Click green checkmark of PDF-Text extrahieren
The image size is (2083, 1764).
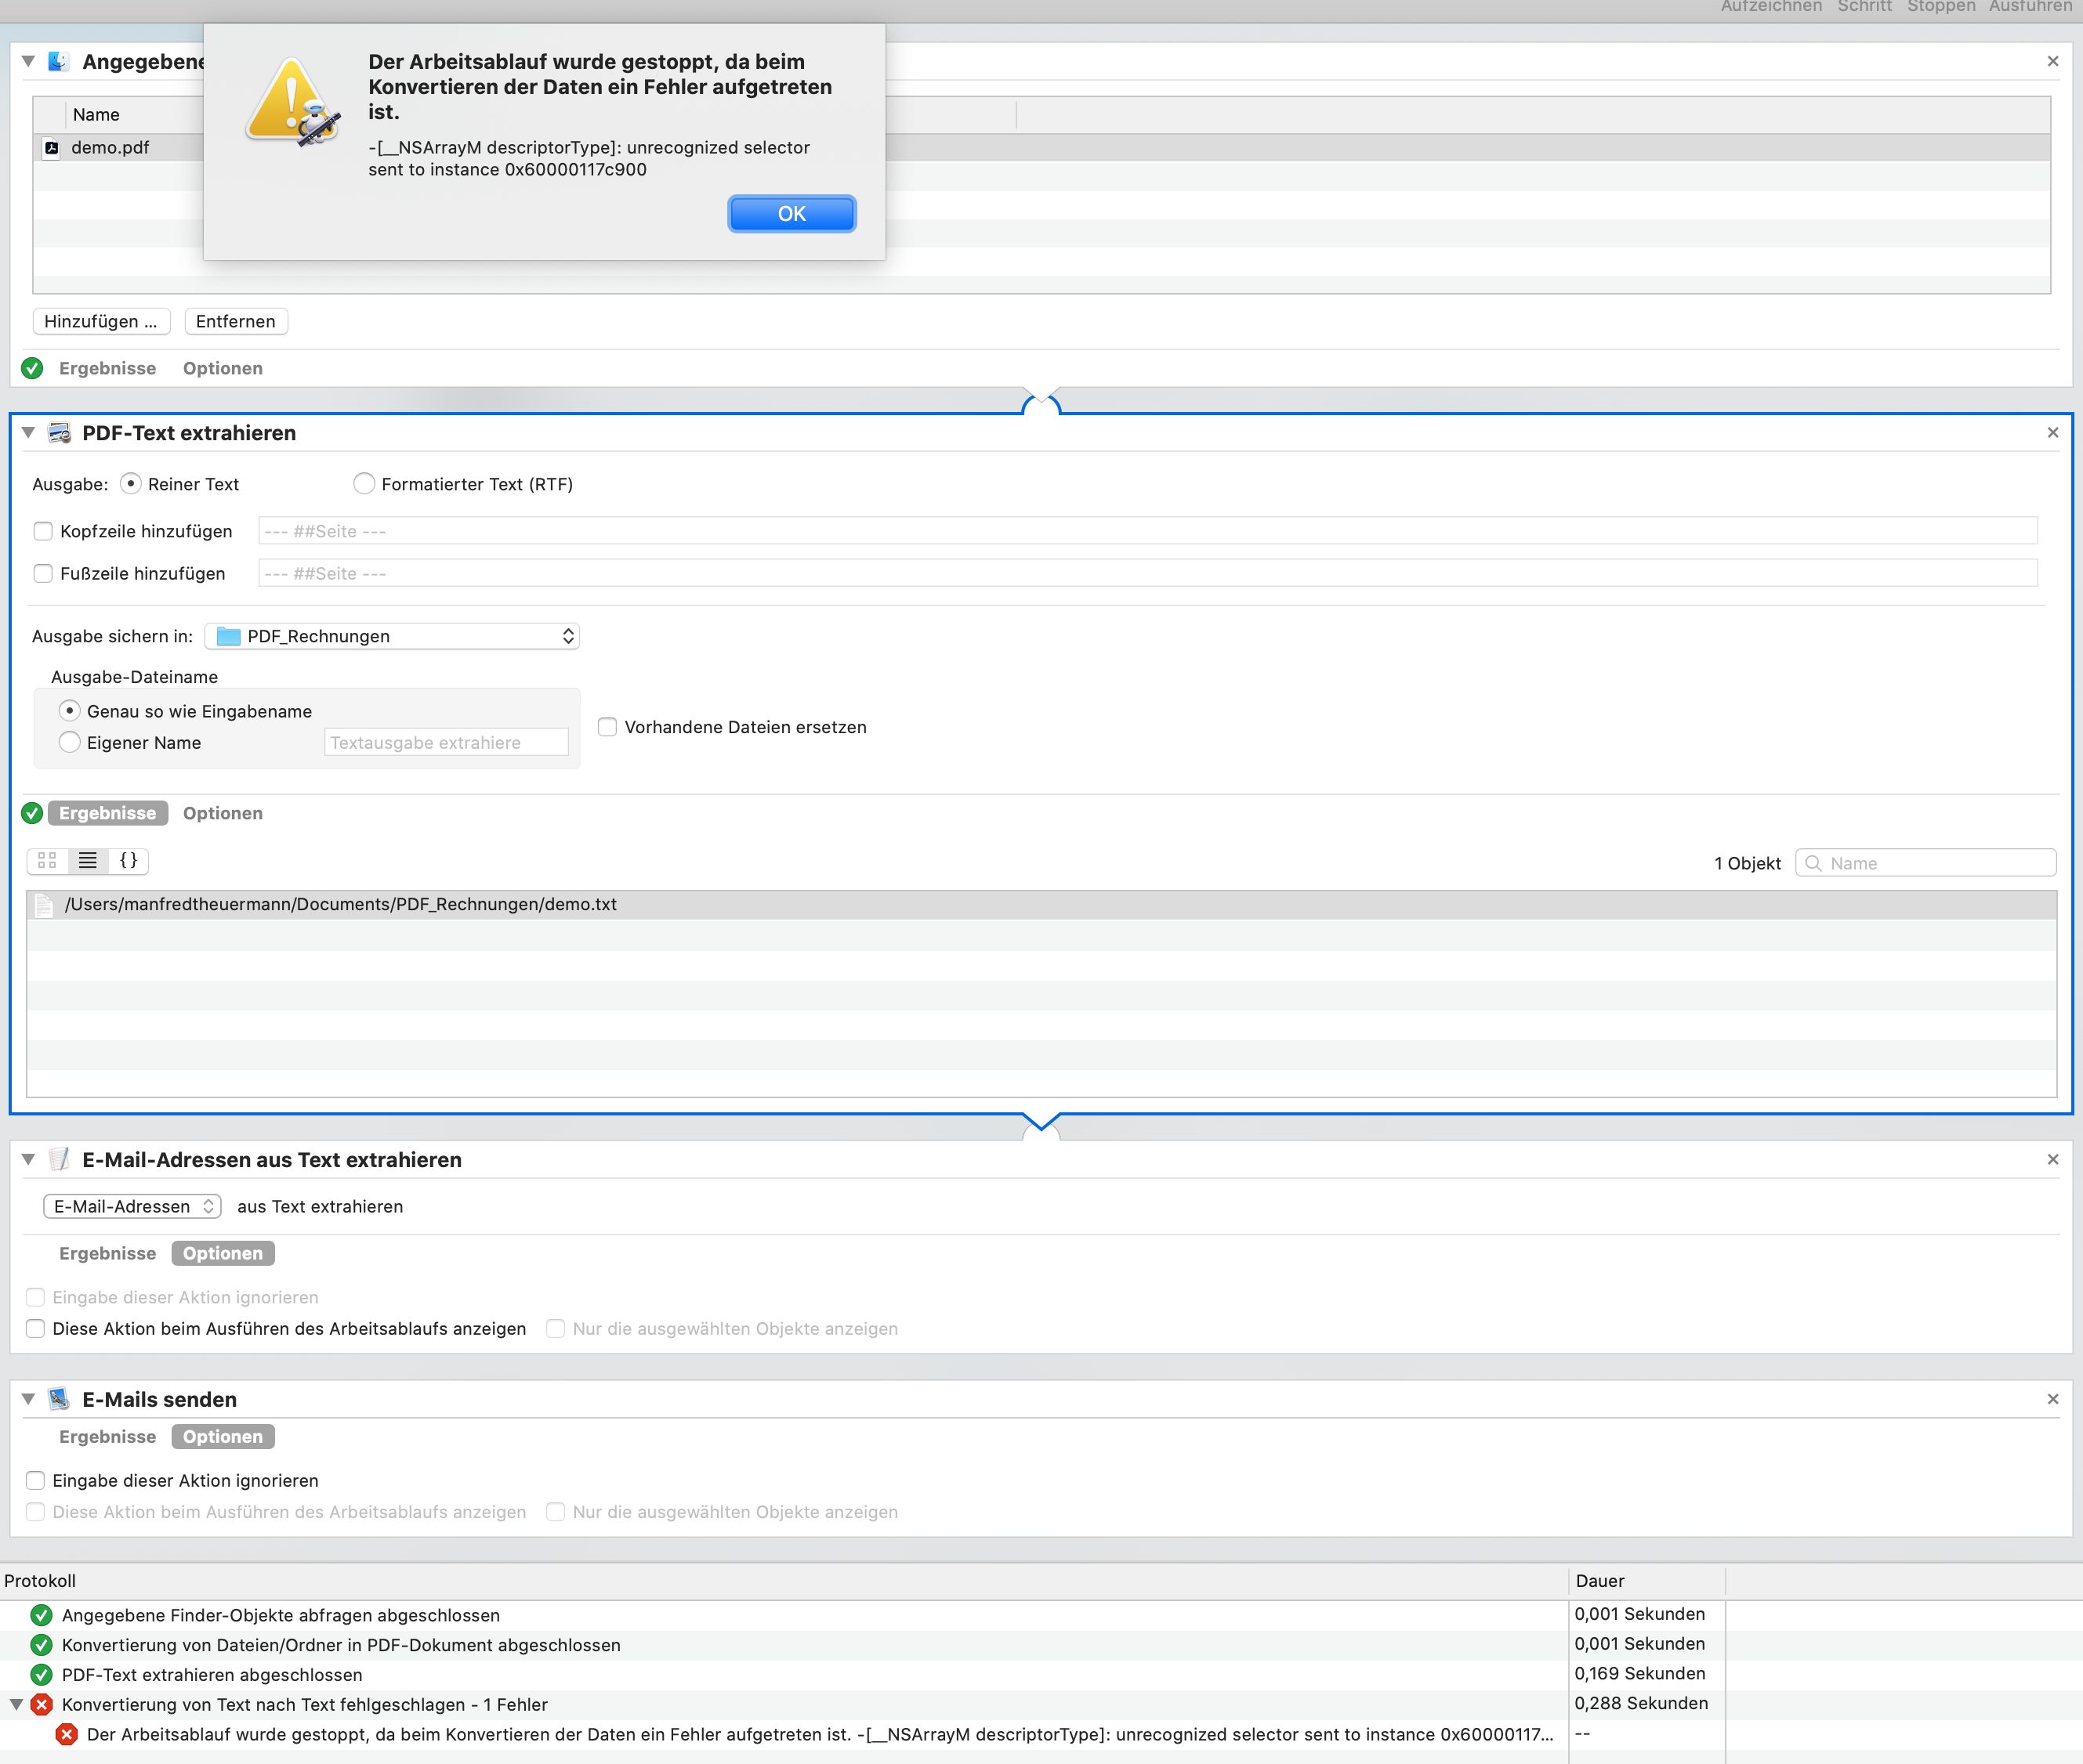(32, 813)
